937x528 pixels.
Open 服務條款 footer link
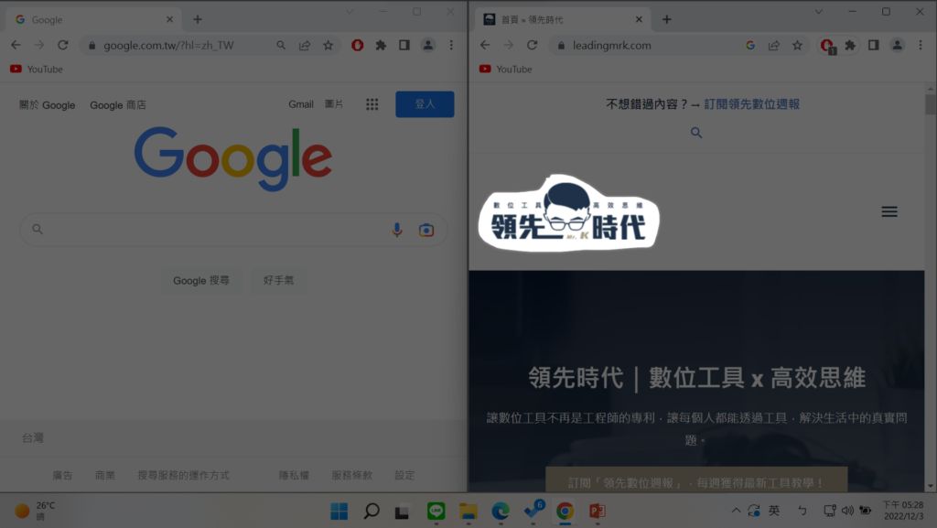352,476
